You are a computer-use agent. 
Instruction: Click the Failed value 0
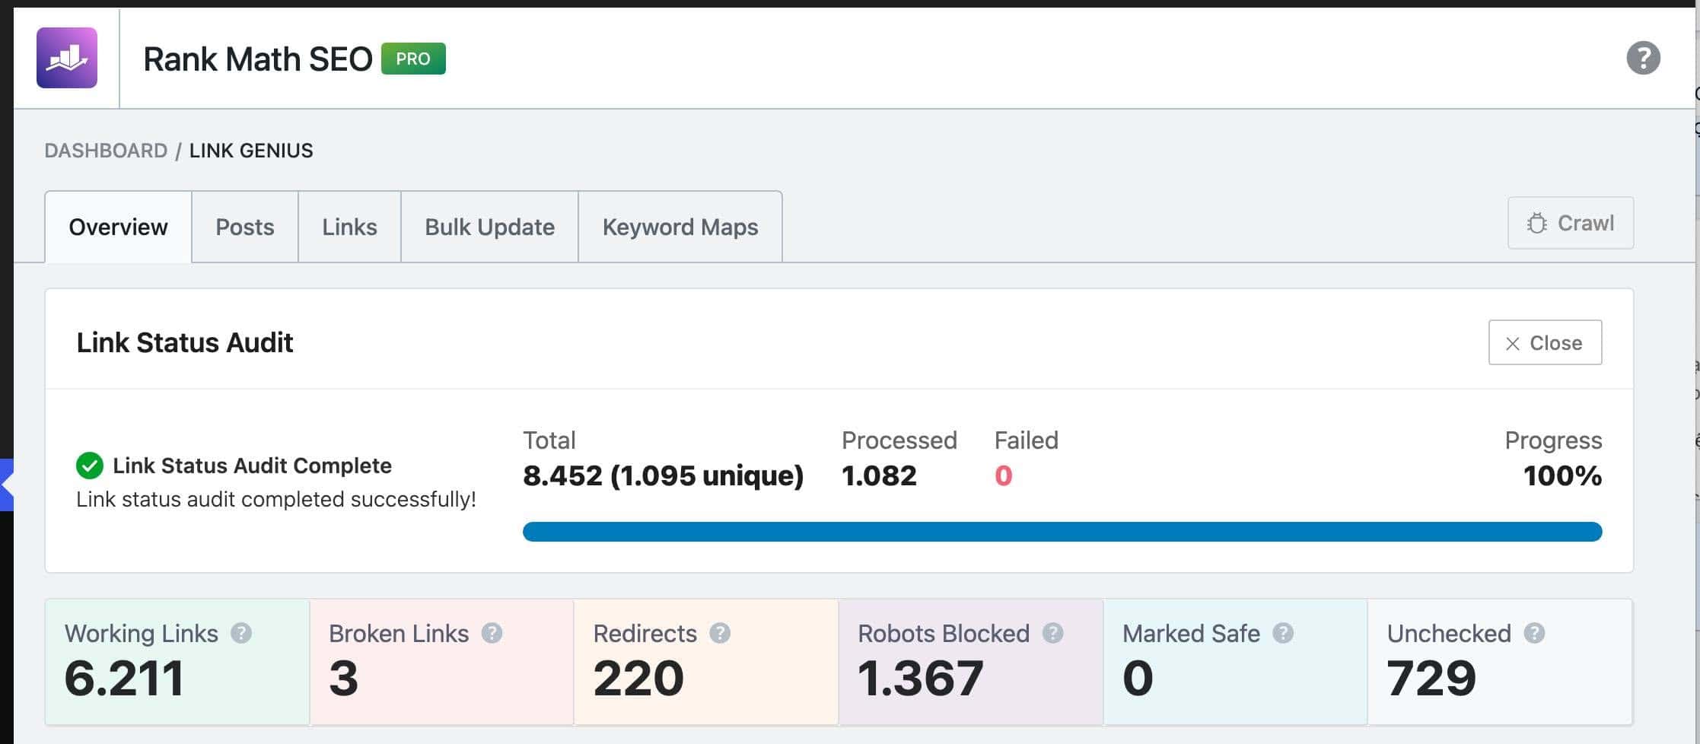tap(1003, 475)
